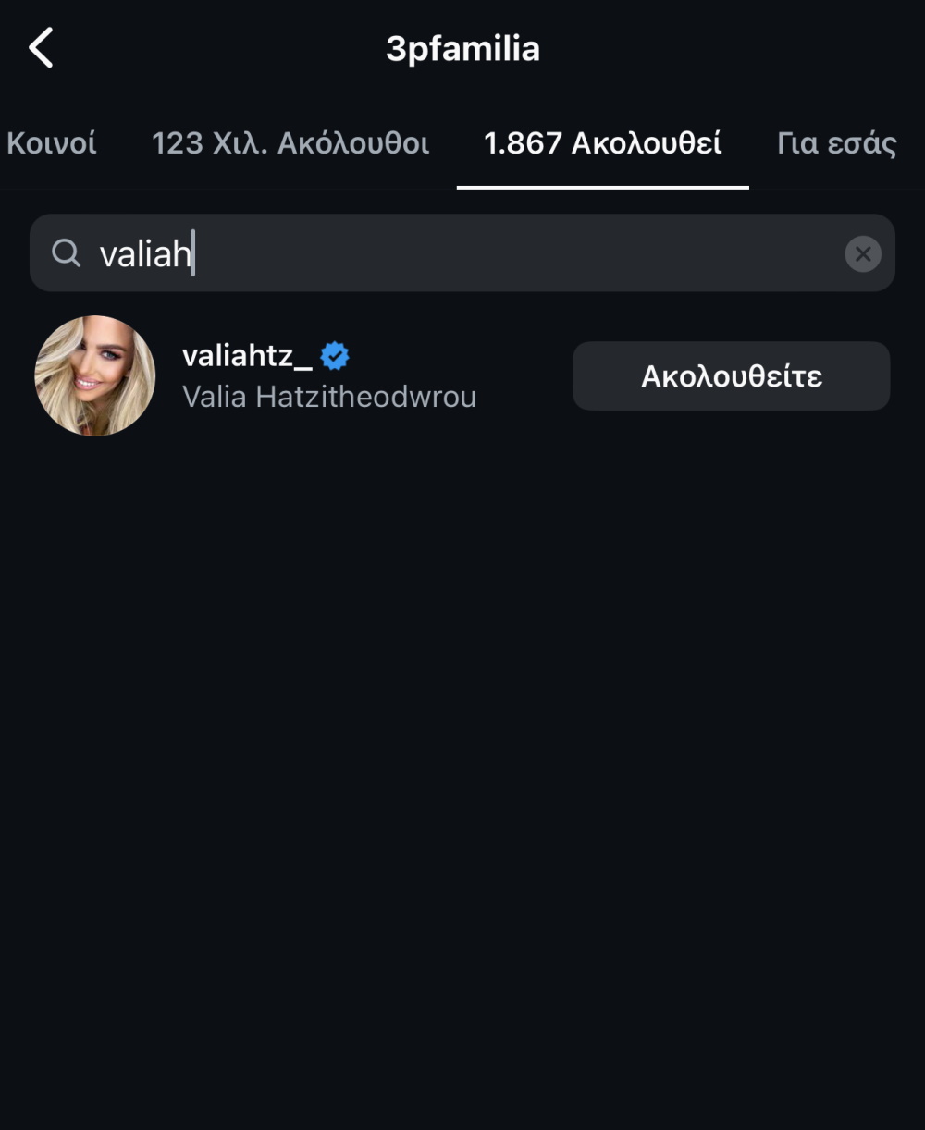Image resolution: width=925 pixels, height=1130 pixels.
Task: Open the valiahtz_ username link
Action: (247, 355)
